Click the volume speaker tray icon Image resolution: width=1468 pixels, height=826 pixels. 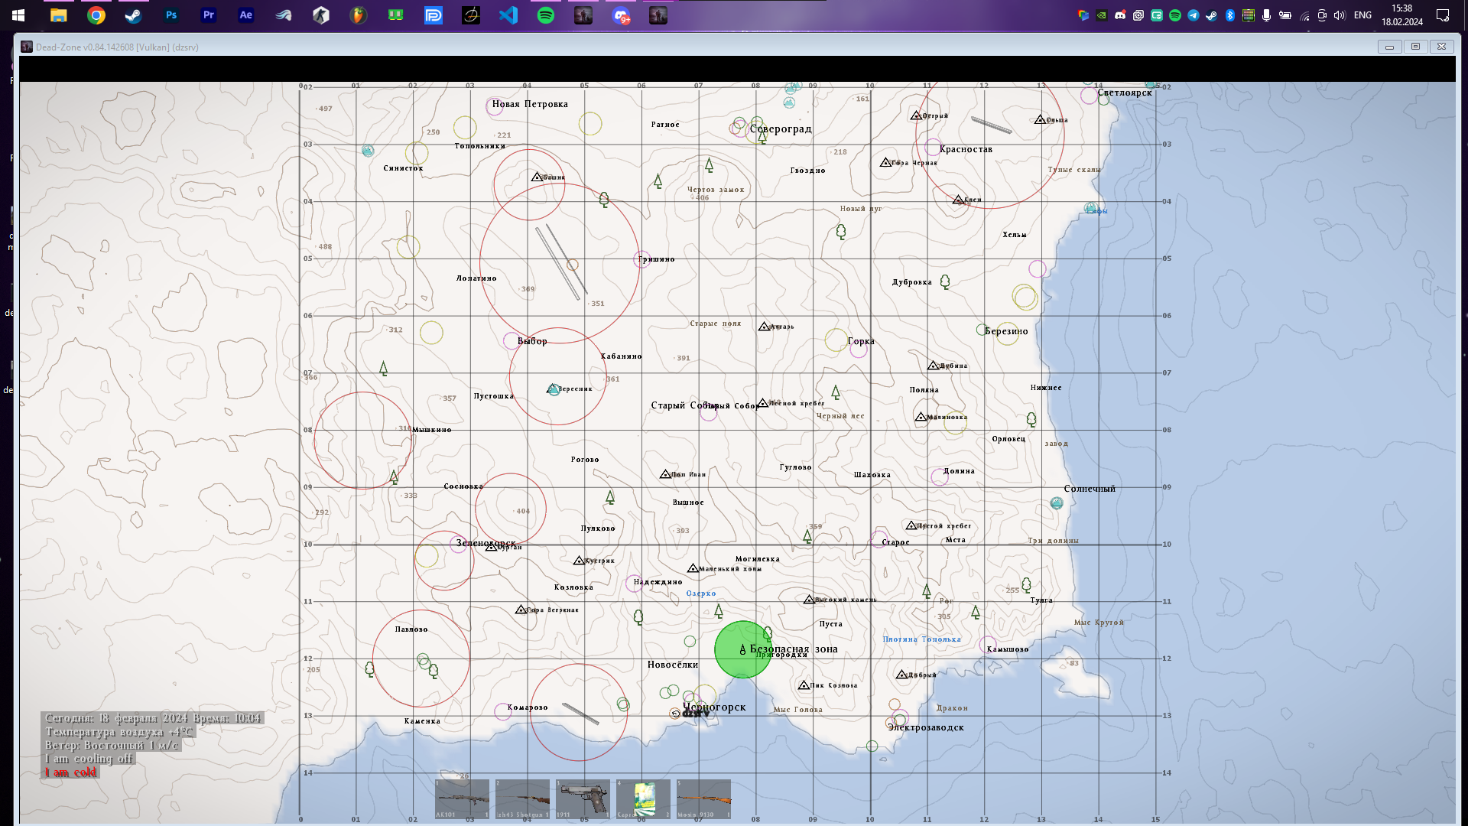click(x=1340, y=15)
